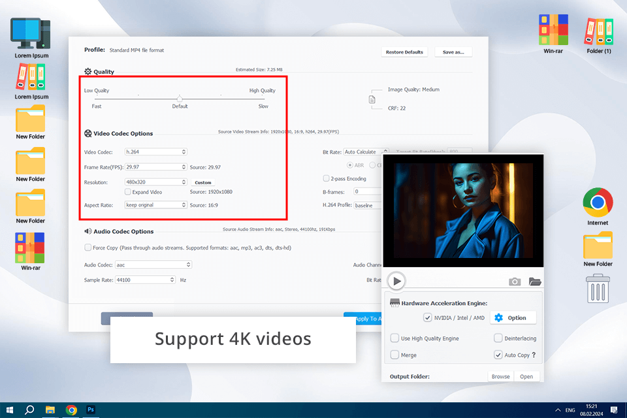The image size is (627, 418).
Task: Click the ENG language indicator
Action: pos(570,410)
